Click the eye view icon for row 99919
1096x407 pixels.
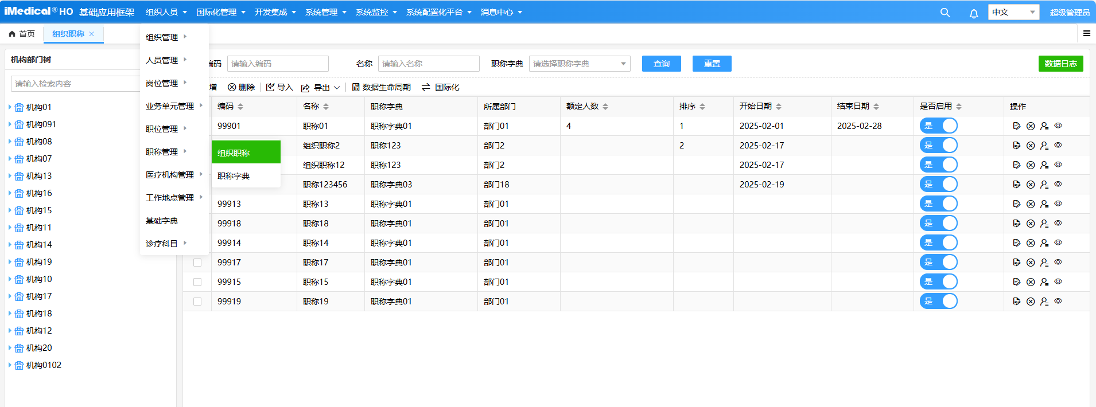(x=1058, y=301)
